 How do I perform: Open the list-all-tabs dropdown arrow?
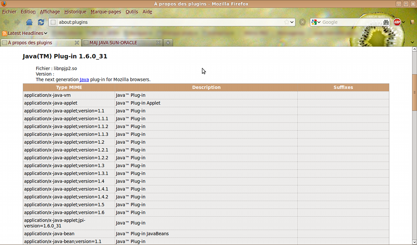coord(412,43)
